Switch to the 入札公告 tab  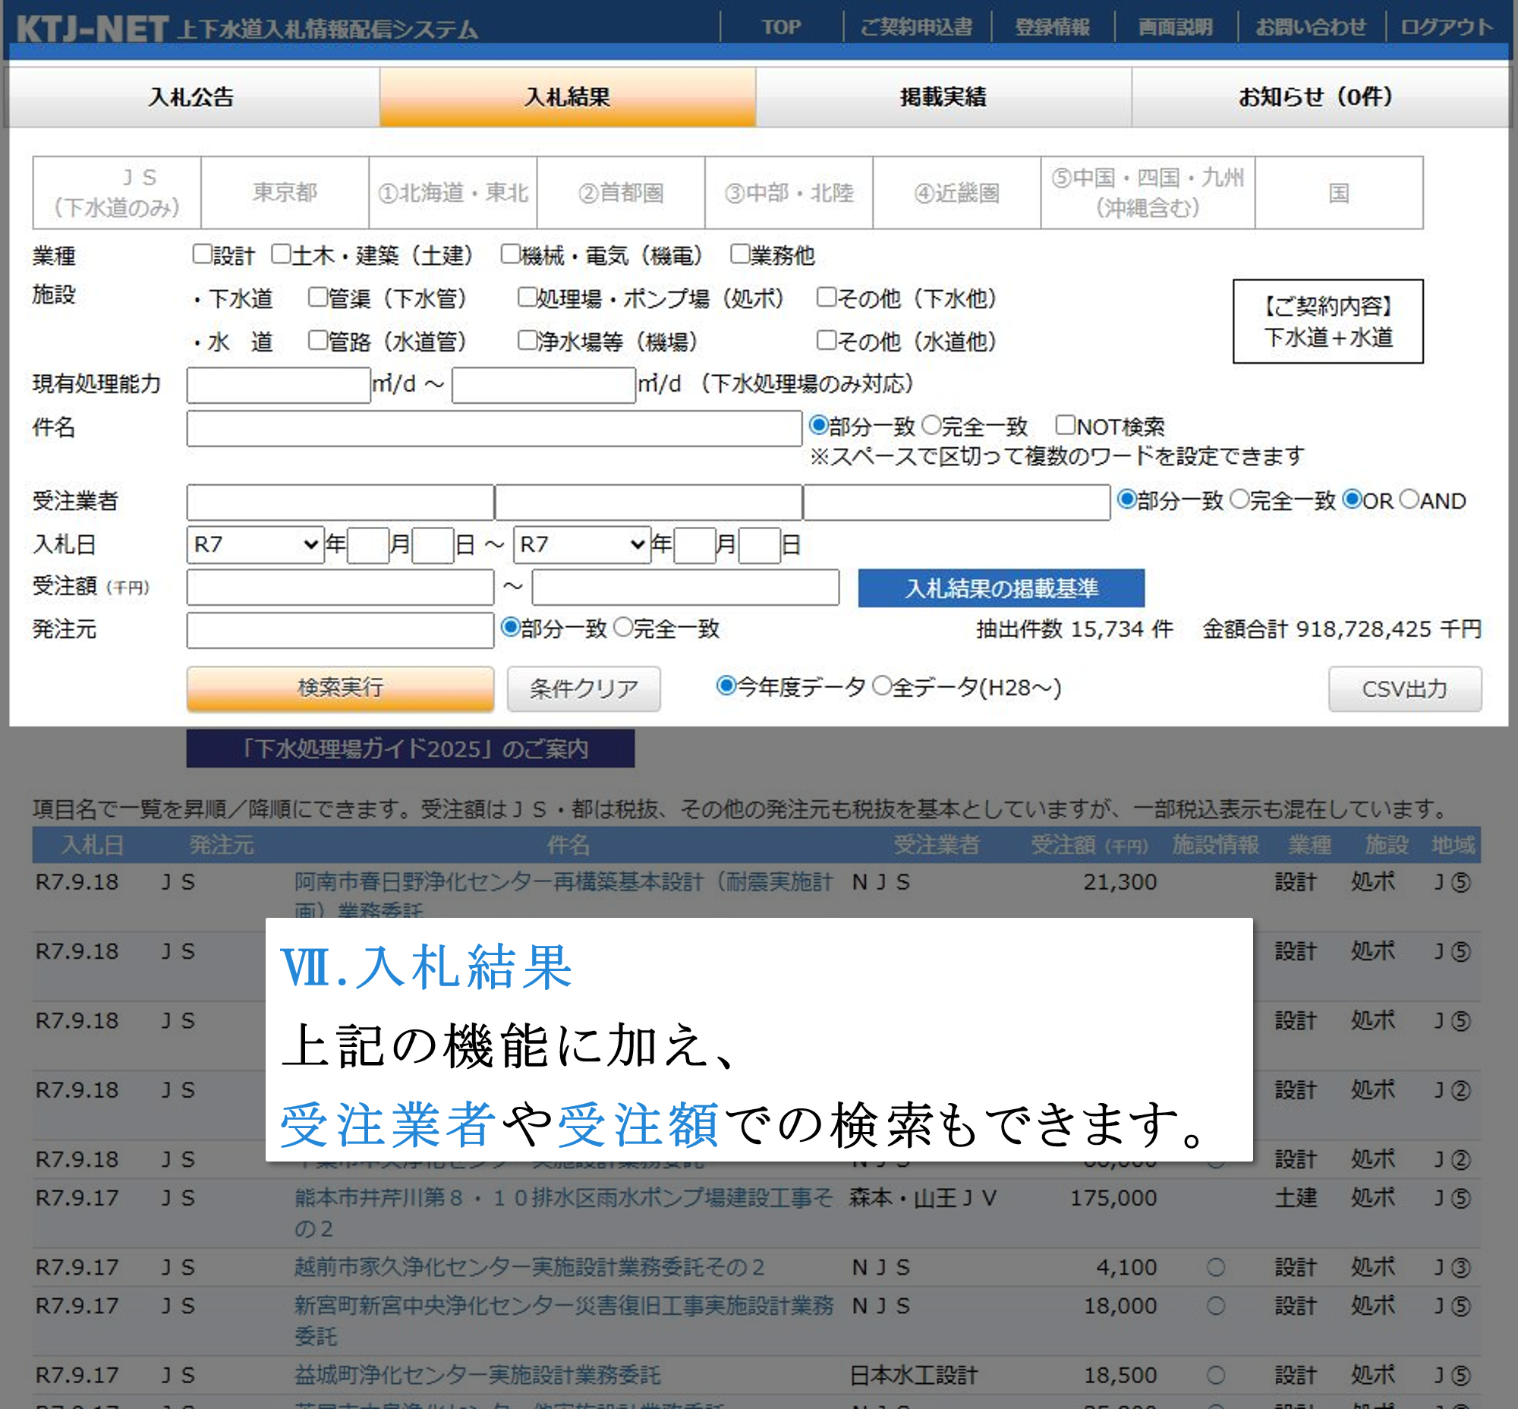pos(191,97)
